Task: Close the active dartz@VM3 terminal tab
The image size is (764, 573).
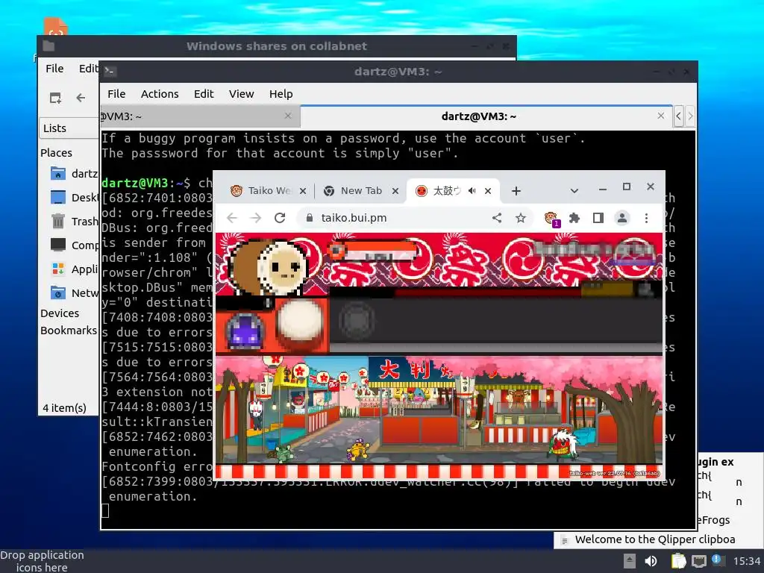Action: [661, 116]
